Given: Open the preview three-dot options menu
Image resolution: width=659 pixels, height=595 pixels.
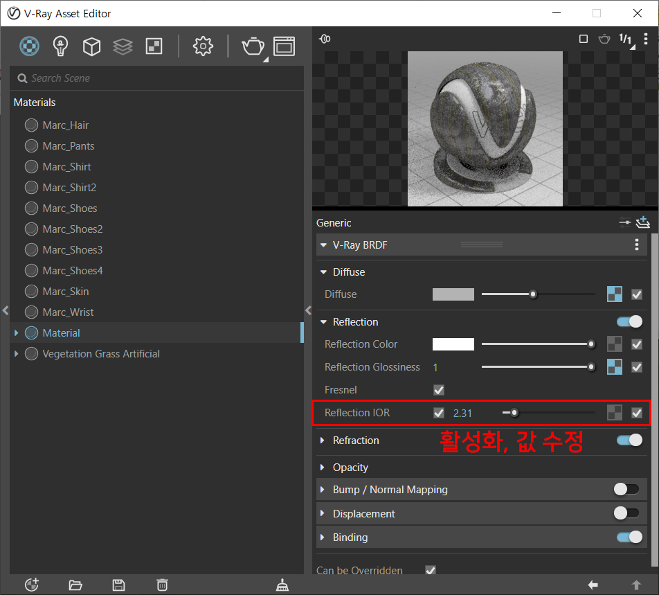Looking at the screenshot, I should [646, 39].
